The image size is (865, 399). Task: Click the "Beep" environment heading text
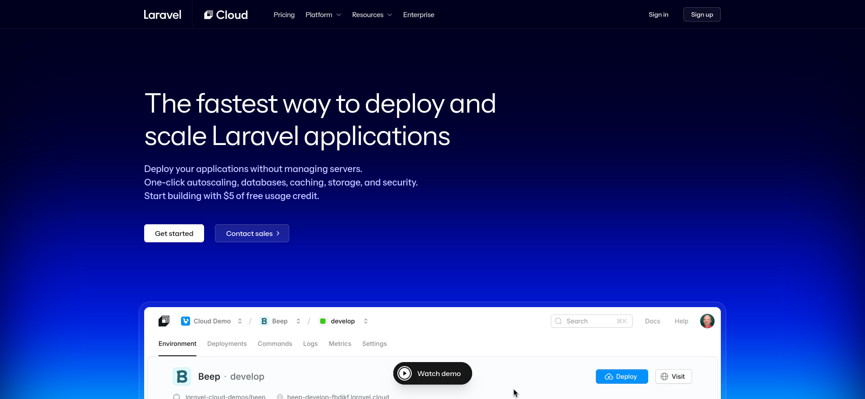coord(209,376)
